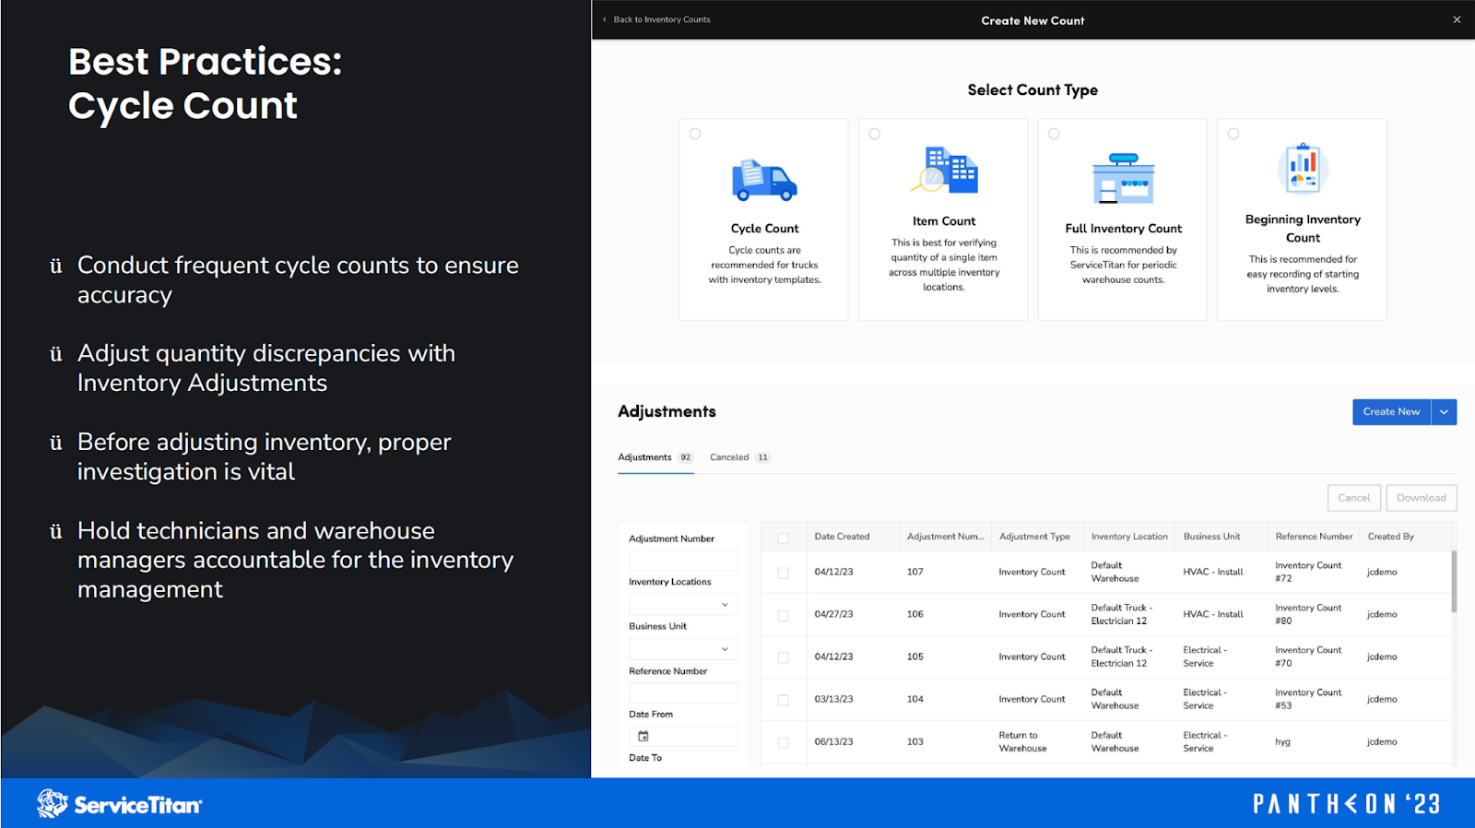Toggle the select-all checkbox in table header
1475x828 pixels.
(784, 538)
